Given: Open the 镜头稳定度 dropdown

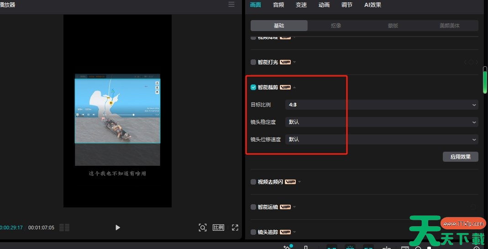Looking at the screenshot, I should point(381,122).
